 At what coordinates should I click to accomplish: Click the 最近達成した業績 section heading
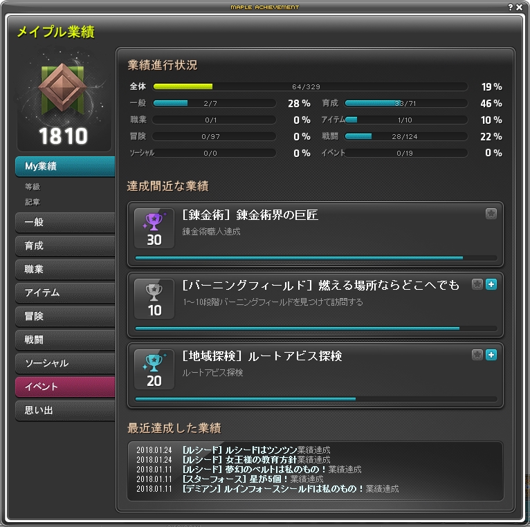(174, 428)
